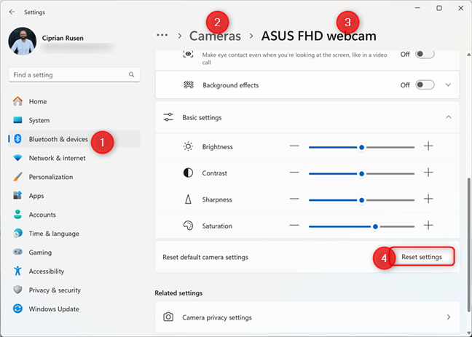This screenshot has width=472, height=337.
Task: Click the user profile picture
Action: pyautogui.click(x=23, y=41)
